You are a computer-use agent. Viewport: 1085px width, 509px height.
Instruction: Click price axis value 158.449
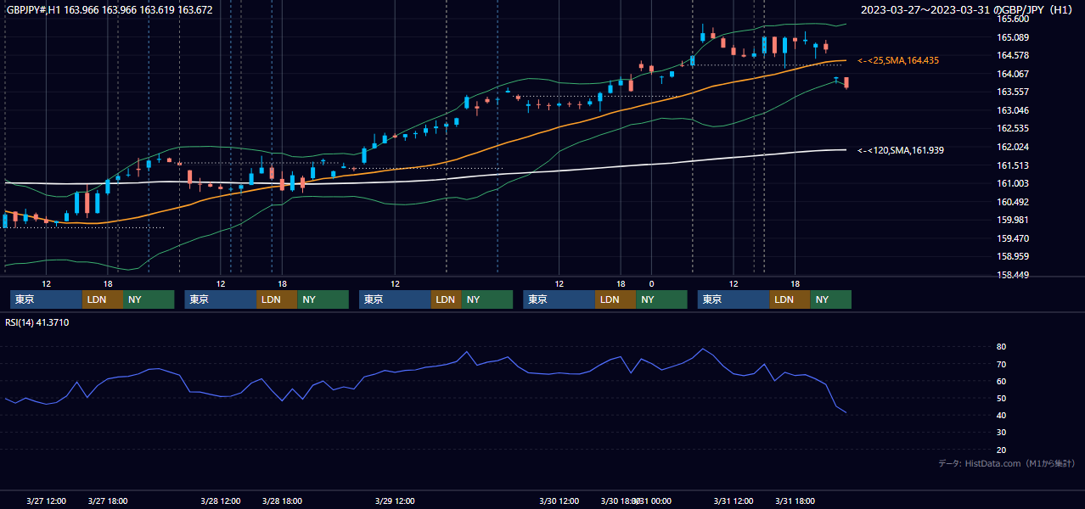pos(1013,275)
